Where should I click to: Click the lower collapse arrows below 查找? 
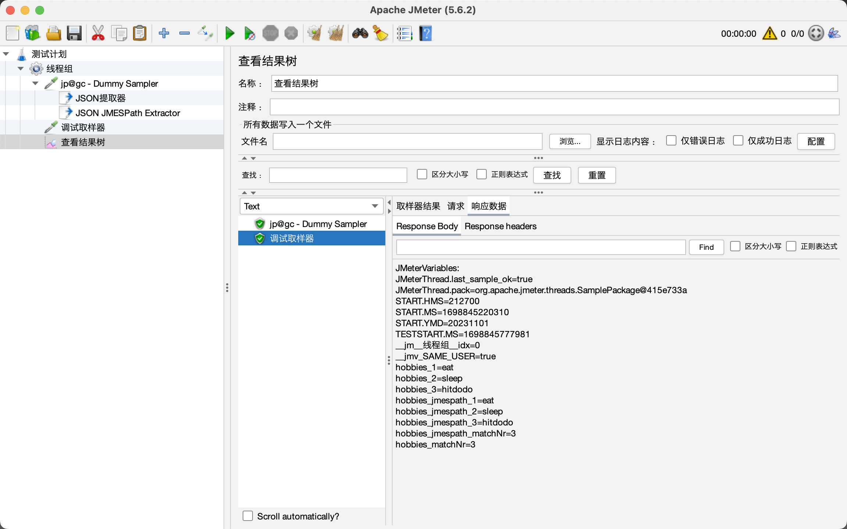tap(249, 193)
